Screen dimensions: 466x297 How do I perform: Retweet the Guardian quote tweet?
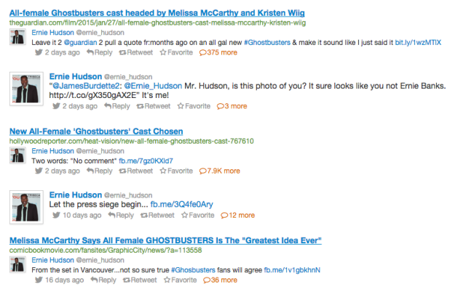pyautogui.click(x=136, y=53)
